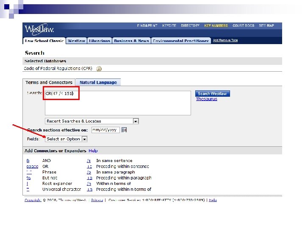Insert the quotation marks Phrase connector

point(29,172)
